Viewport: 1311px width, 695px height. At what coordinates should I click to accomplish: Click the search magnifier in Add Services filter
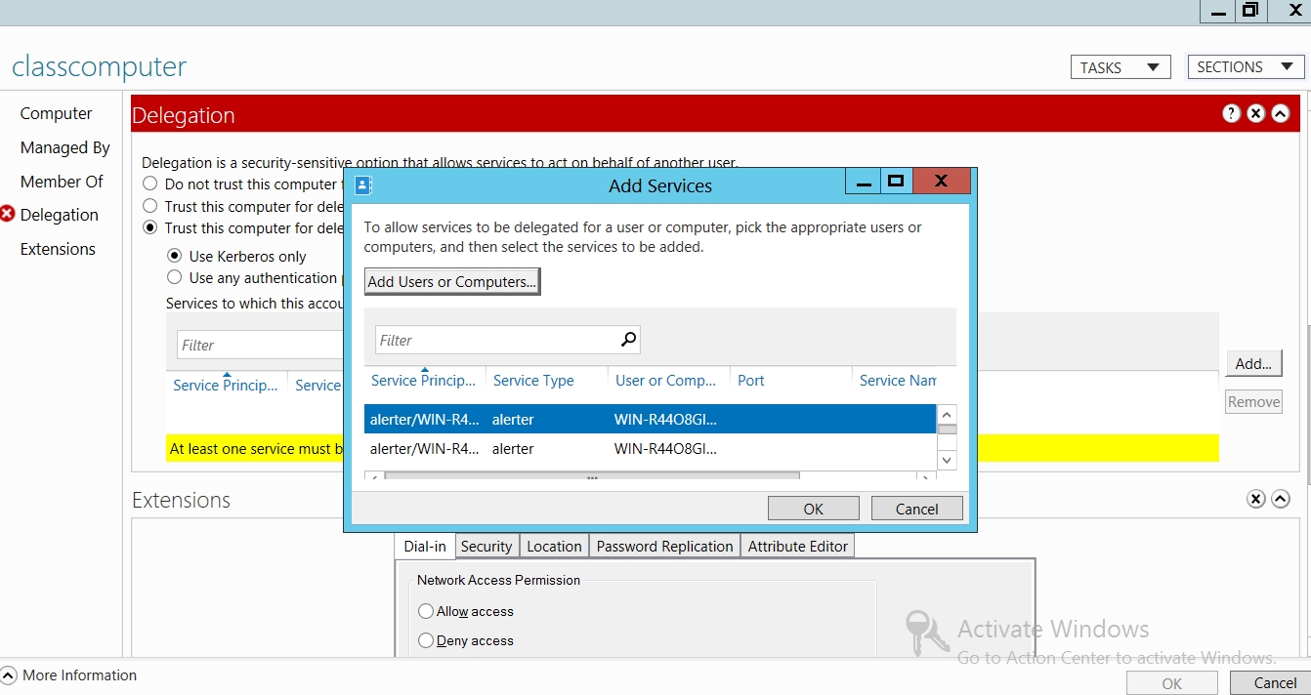click(628, 340)
